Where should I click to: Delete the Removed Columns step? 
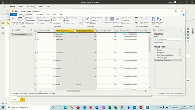coord(156,60)
